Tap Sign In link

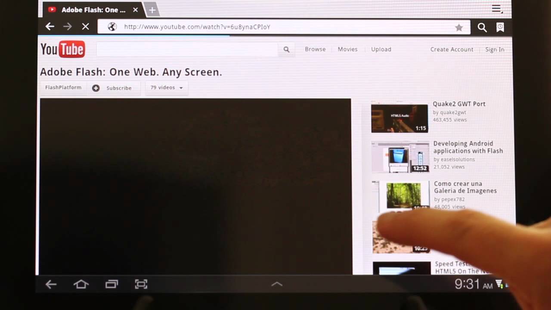tap(495, 50)
